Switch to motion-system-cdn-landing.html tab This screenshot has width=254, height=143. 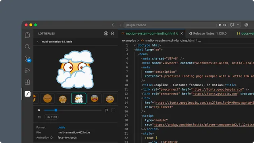click(150, 33)
